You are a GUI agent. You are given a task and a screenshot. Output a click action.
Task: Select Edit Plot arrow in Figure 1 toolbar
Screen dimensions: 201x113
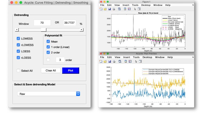[x=135, y=9]
